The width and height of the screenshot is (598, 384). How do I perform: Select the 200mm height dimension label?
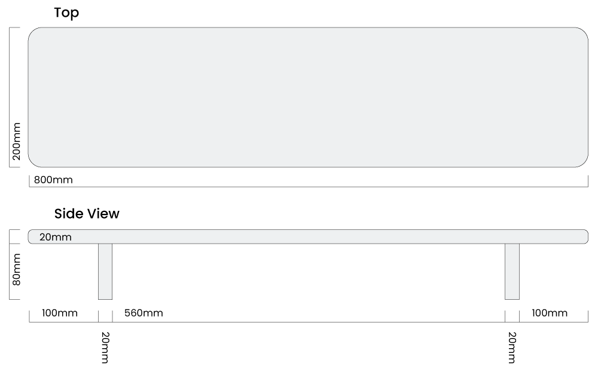[16, 142]
